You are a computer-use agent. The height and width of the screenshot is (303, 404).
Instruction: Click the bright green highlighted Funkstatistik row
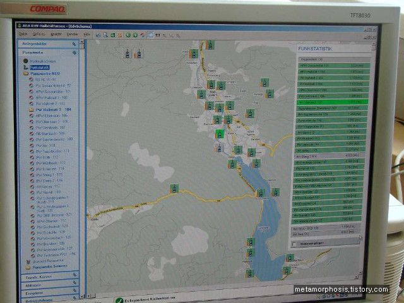[332, 102]
